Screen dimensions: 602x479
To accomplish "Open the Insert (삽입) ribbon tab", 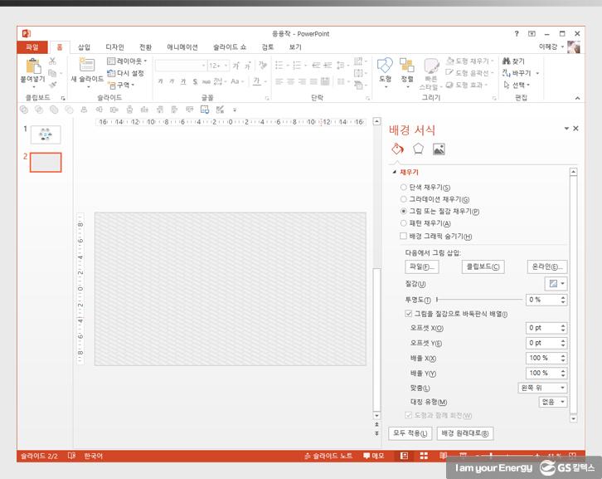I will pos(84,47).
